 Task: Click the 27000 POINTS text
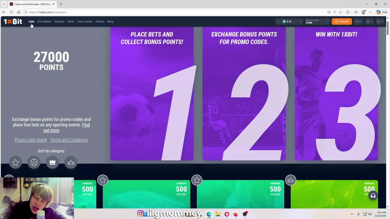tap(51, 61)
